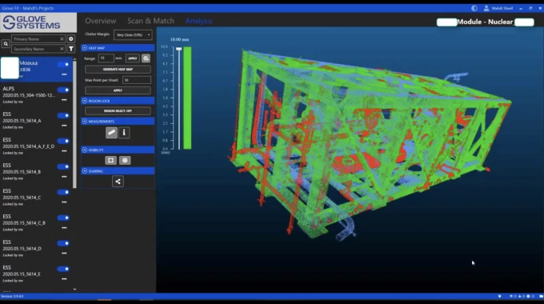Screen dimensions: 544x304
Task: Switch to the Overview tab
Action: (101, 21)
